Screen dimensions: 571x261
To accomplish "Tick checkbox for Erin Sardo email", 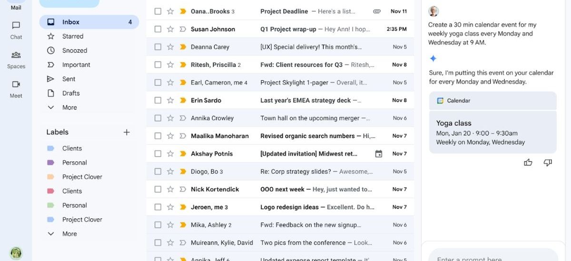I will pyautogui.click(x=158, y=100).
